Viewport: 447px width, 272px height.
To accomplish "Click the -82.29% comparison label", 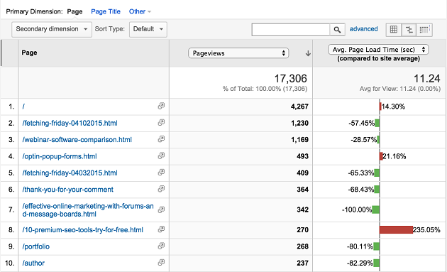I will pyautogui.click(x=360, y=263).
